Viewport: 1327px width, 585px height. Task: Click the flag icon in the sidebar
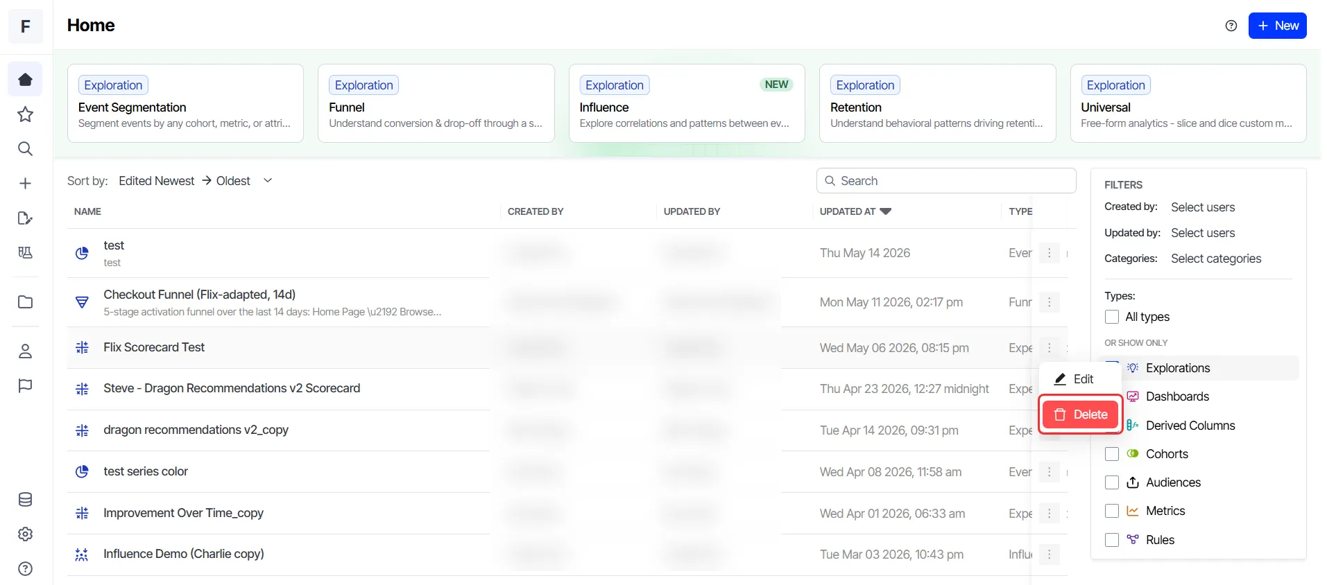click(x=26, y=386)
